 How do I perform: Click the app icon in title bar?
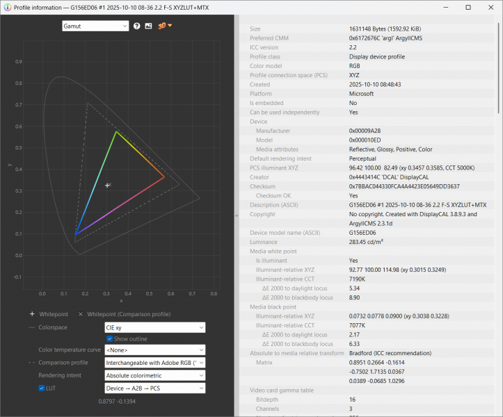tap(7, 7)
